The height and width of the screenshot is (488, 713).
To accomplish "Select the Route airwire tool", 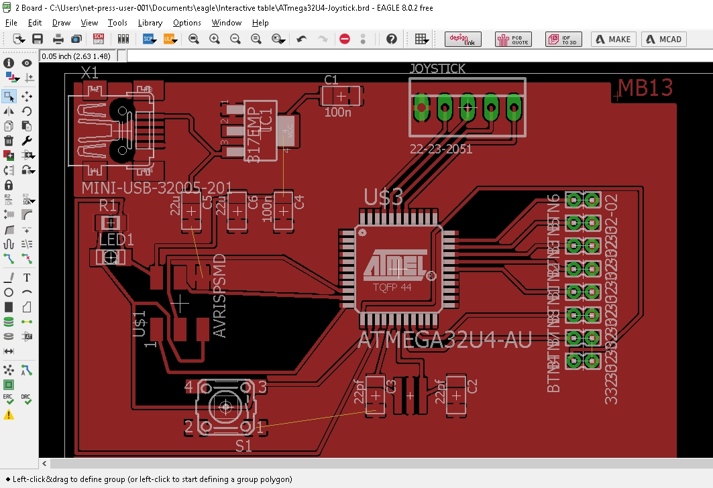I will point(9,258).
